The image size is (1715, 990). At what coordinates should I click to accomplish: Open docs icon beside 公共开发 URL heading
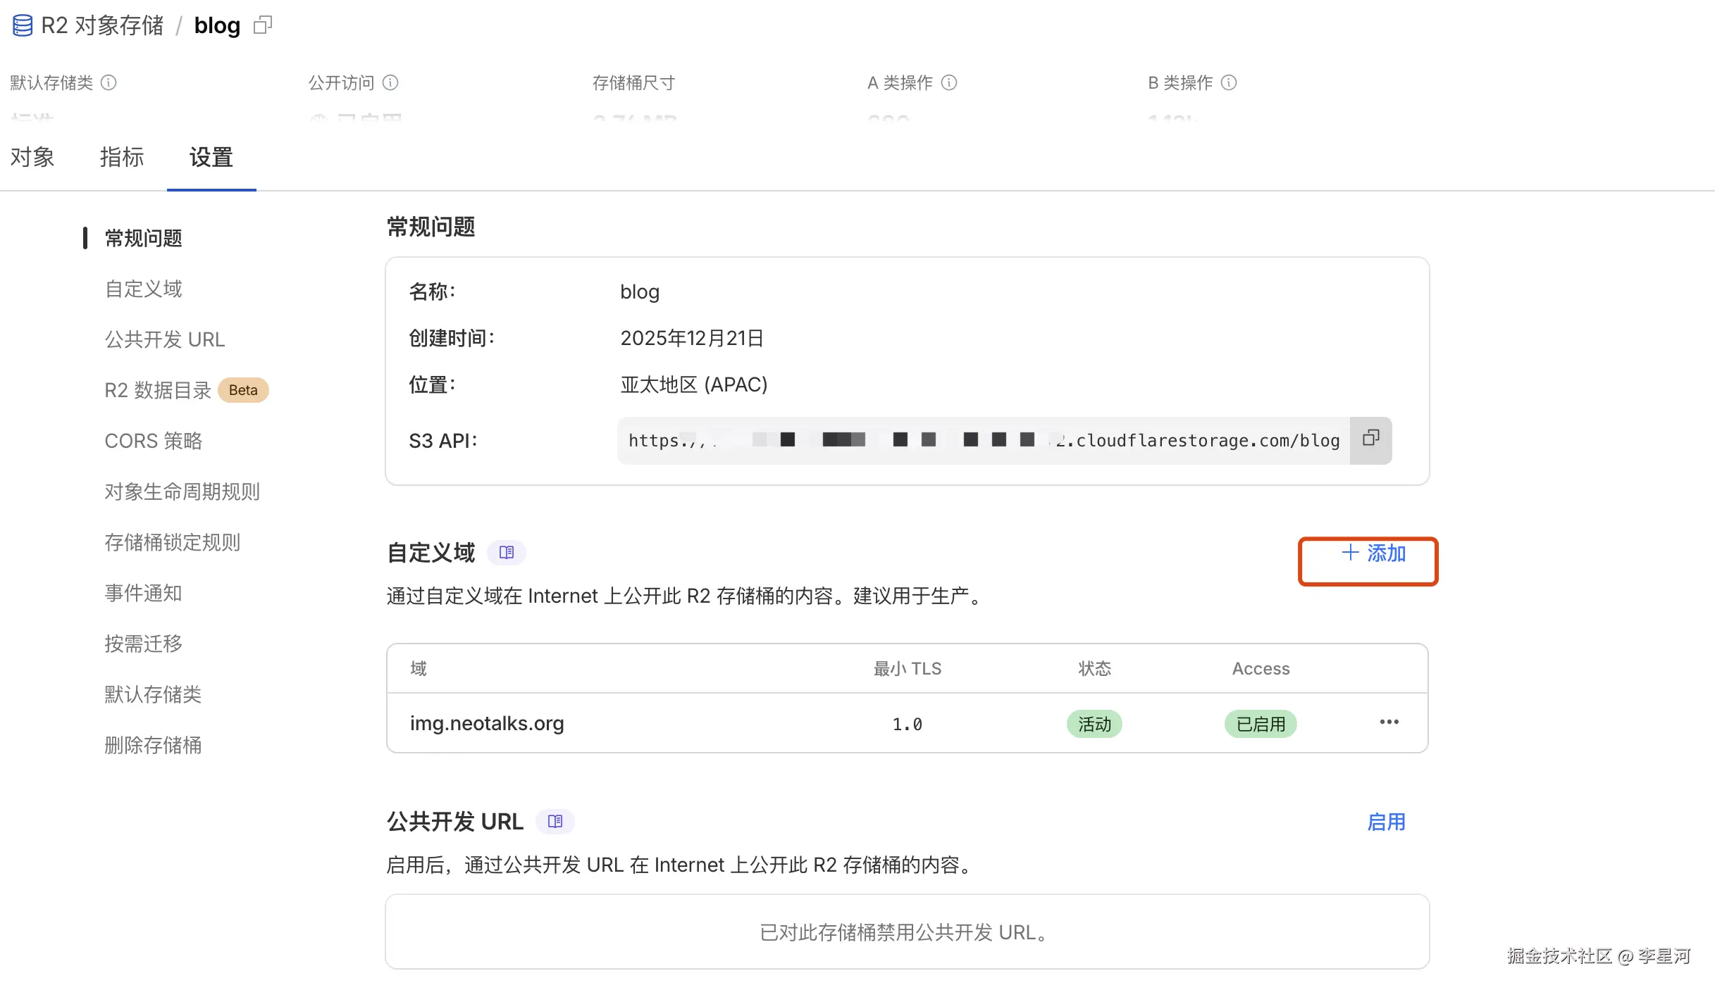tap(555, 822)
